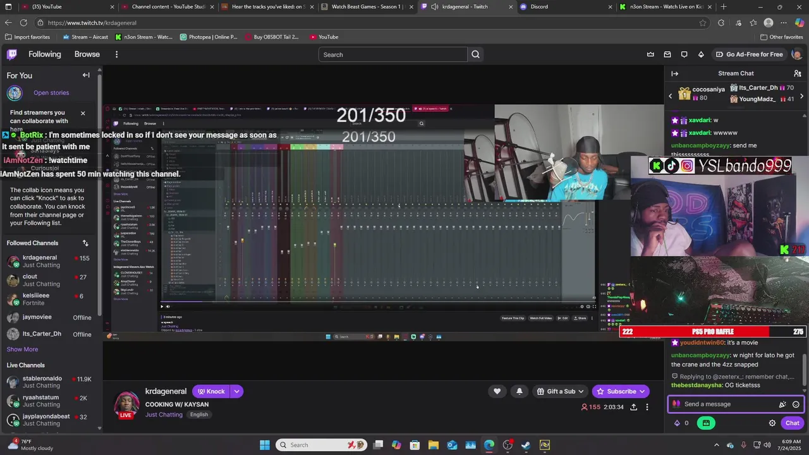Open chat settings gear
This screenshot has width=809, height=455.
tap(772, 423)
